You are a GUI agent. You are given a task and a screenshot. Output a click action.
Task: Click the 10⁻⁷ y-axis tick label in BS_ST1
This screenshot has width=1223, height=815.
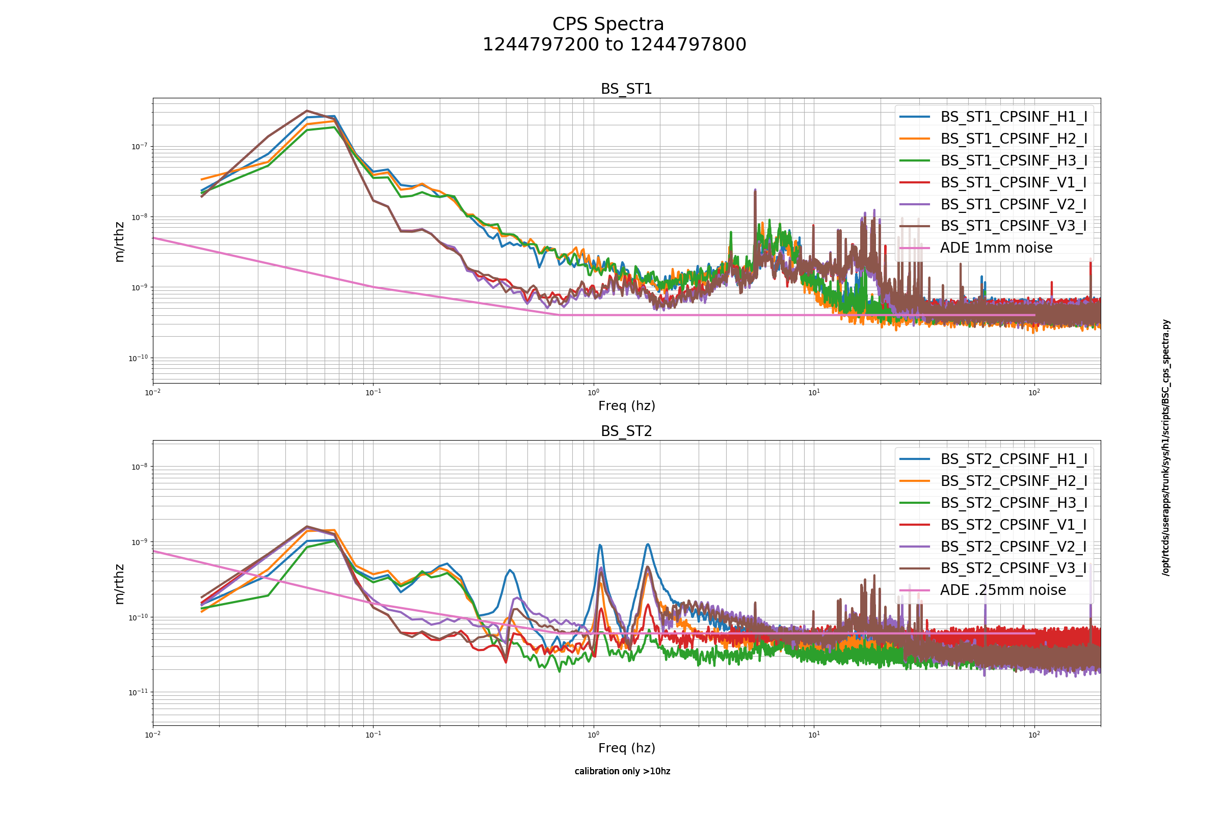(x=139, y=146)
